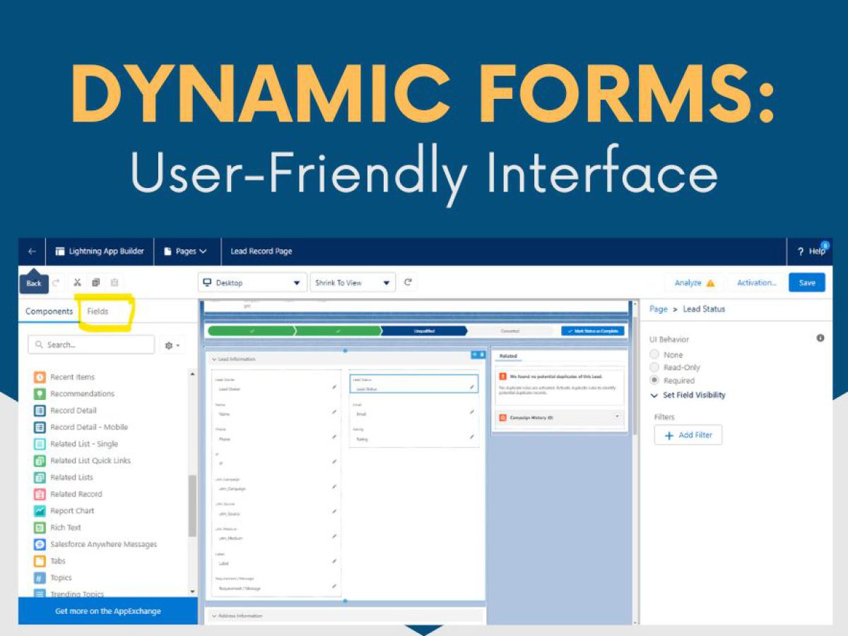Click the back arrow in the header
The width and height of the screenshot is (848, 636).
click(x=32, y=252)
